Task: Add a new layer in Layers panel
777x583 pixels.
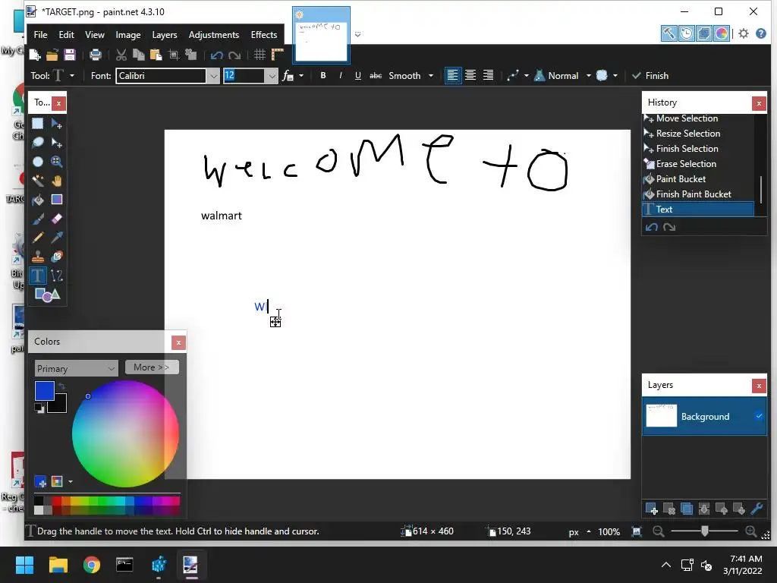Action: (x=651, y=509)
